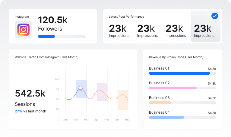
Task: Click the '542.5k' sessions value
Action: click(x=30, y=93)
